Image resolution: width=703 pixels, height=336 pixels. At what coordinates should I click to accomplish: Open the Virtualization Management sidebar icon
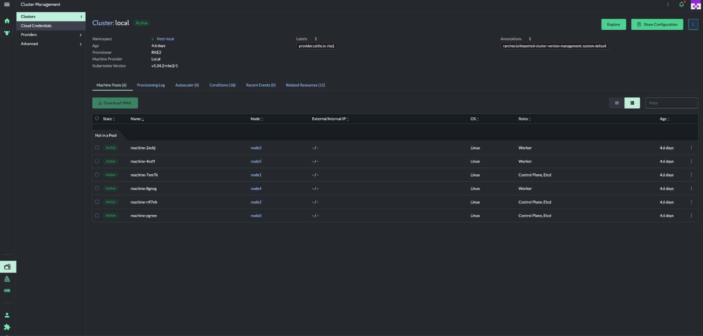pyautogui.click(x=7, y=291)
